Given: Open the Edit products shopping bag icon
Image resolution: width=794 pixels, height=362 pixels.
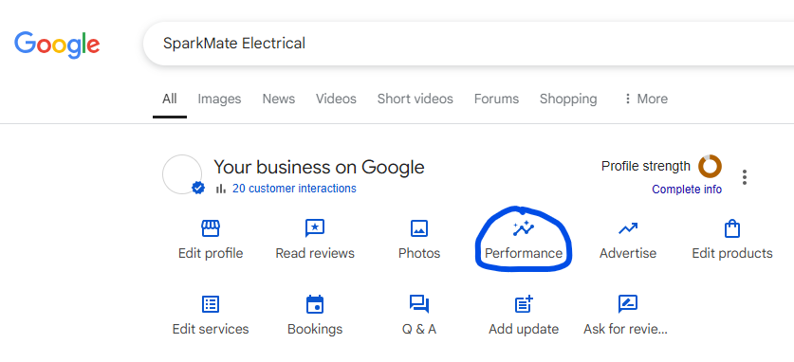Looking at the screenshot, I should point(732,228).
